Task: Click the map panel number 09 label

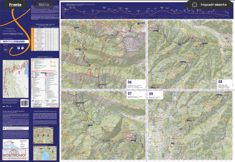Action: [151, 94]
